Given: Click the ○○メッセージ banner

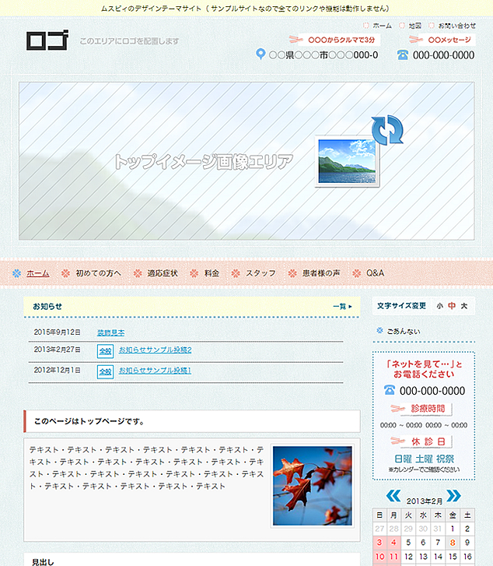Looking at the screenshot, I should [x=442, y=40].
